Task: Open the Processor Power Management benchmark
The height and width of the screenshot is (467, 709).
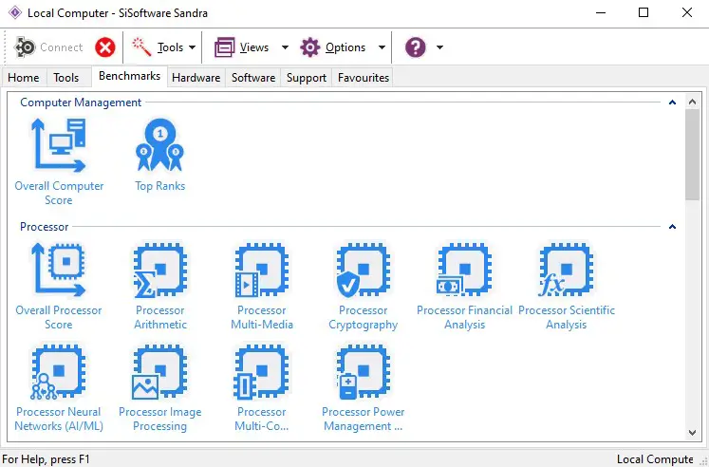Action: (x=364, y=388)
